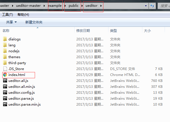Click the 13 KB size cell

(x=158, y=93)
